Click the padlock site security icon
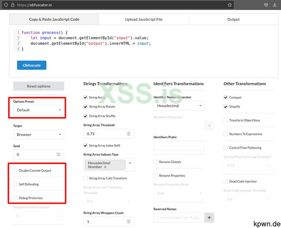The image size is (281, 228). coord(13,5)
